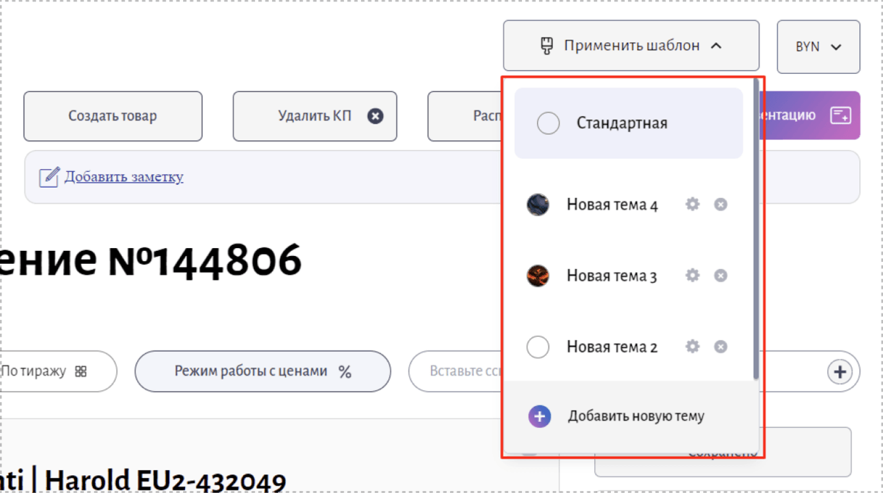The width and height of the screenshot is (883, 493).
Task: Remove Новая тема 3 with its x icon
Action: click(x=721, y=276)
